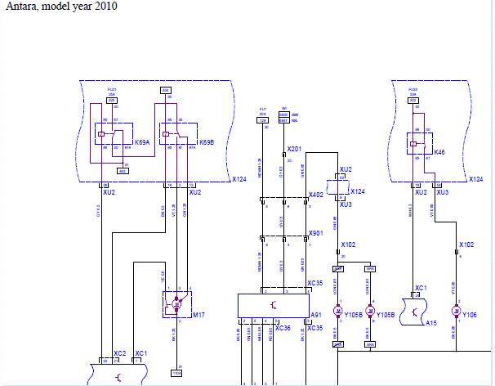495x386 pixels.
Task: Click the XC35 label above the A91 box
Action: (x=315, y=283)
